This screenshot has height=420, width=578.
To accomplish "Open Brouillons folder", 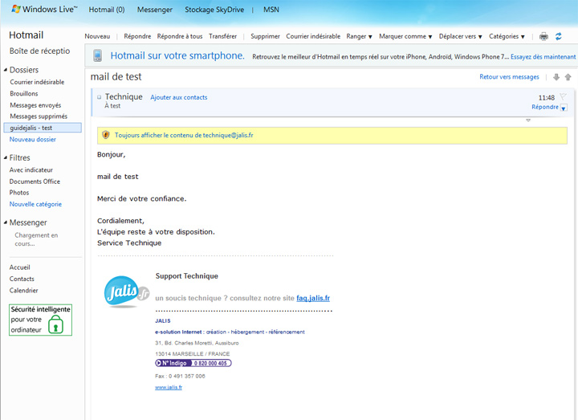I will click(23, 94).
